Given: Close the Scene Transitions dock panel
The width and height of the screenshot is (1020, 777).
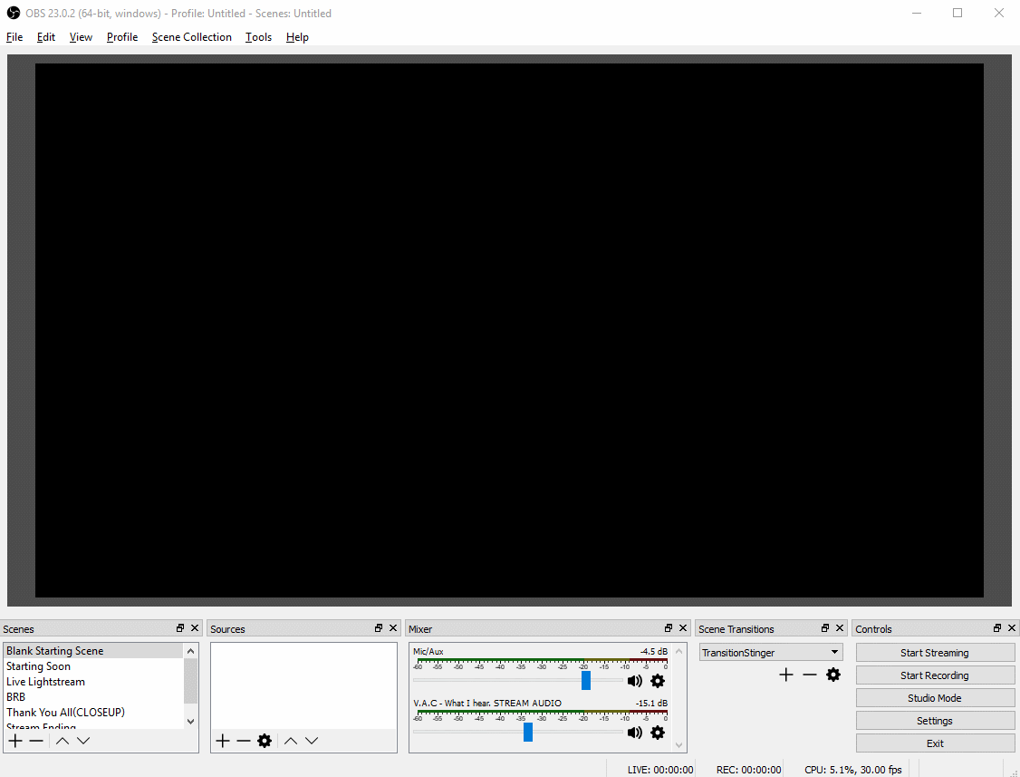Looking at the screenshot, I should tap(840, 627).
